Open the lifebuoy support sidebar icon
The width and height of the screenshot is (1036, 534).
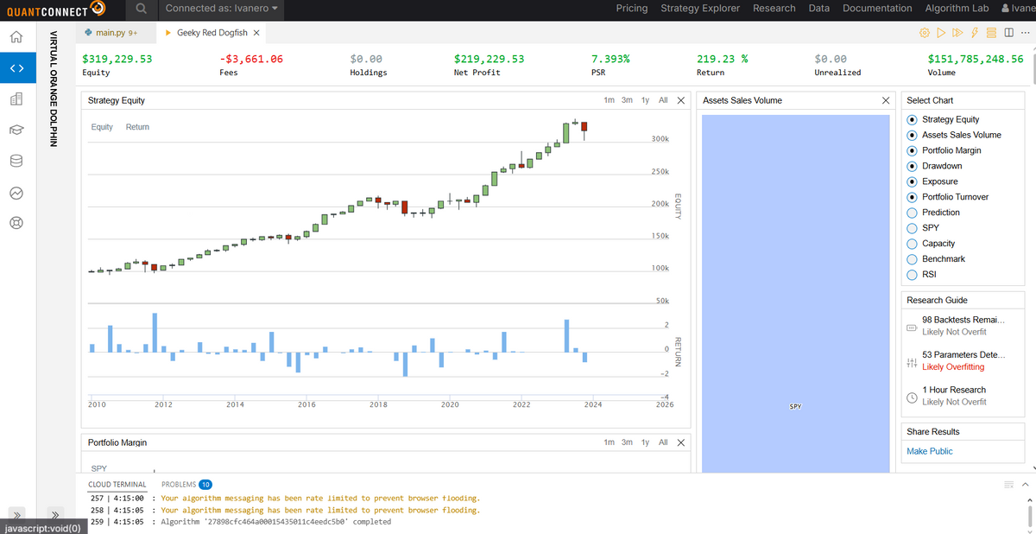click(x=16, y=223)
